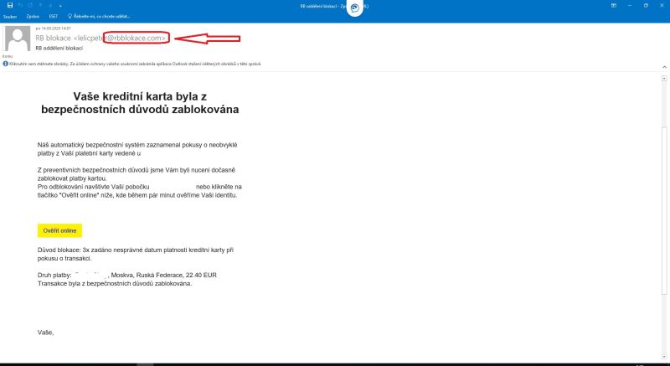Viewport: 670px width, 366px height.
Task: Click the scrollbar down arrow of message body
Action: (x=664, y=356)
